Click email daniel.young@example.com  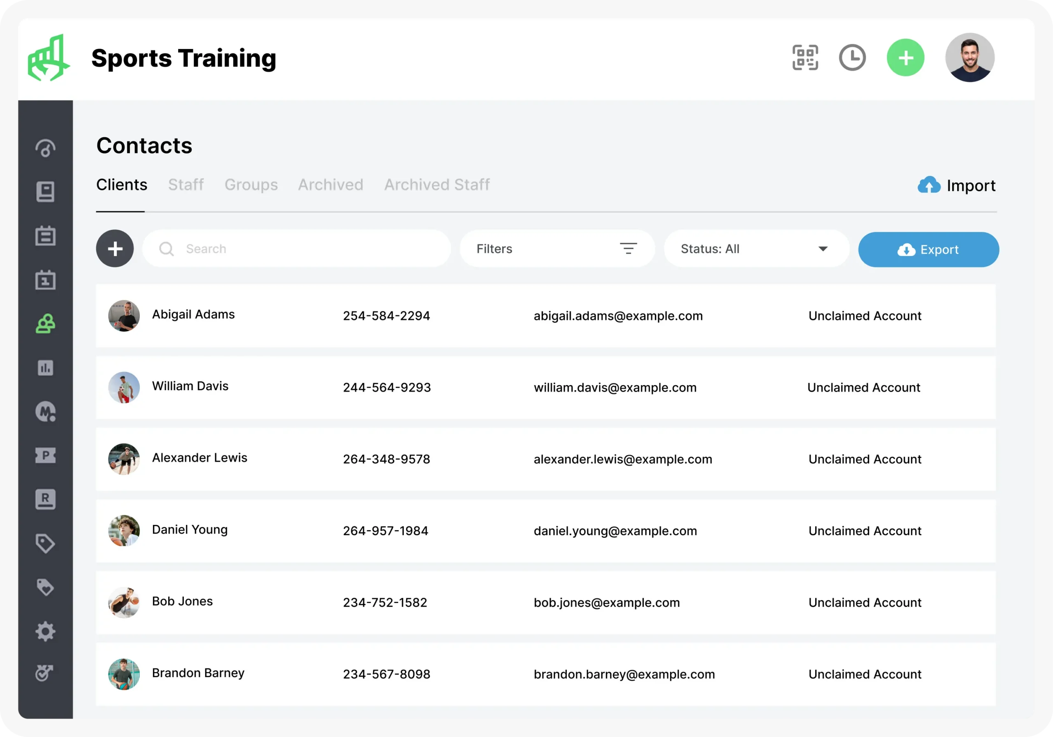coord(615,531)
